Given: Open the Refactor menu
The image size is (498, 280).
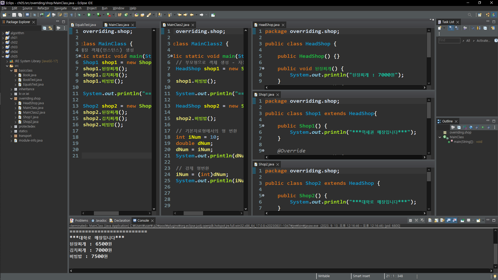Looking at the screenshot, I should tap(43, 8).
